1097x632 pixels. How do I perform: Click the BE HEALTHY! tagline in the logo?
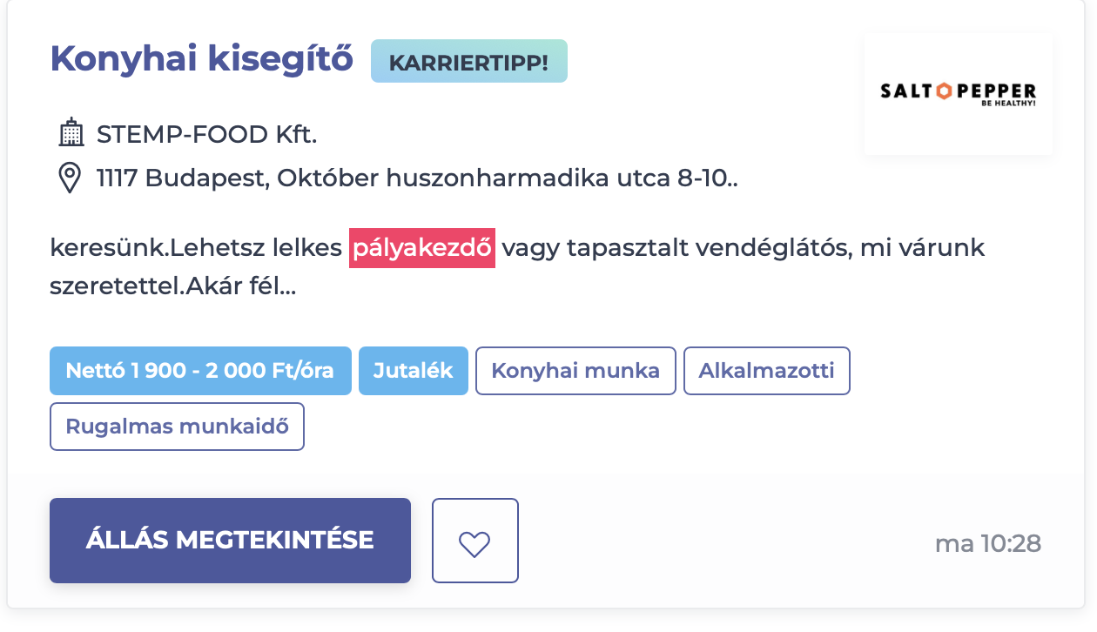click(x=1007, y=103)
